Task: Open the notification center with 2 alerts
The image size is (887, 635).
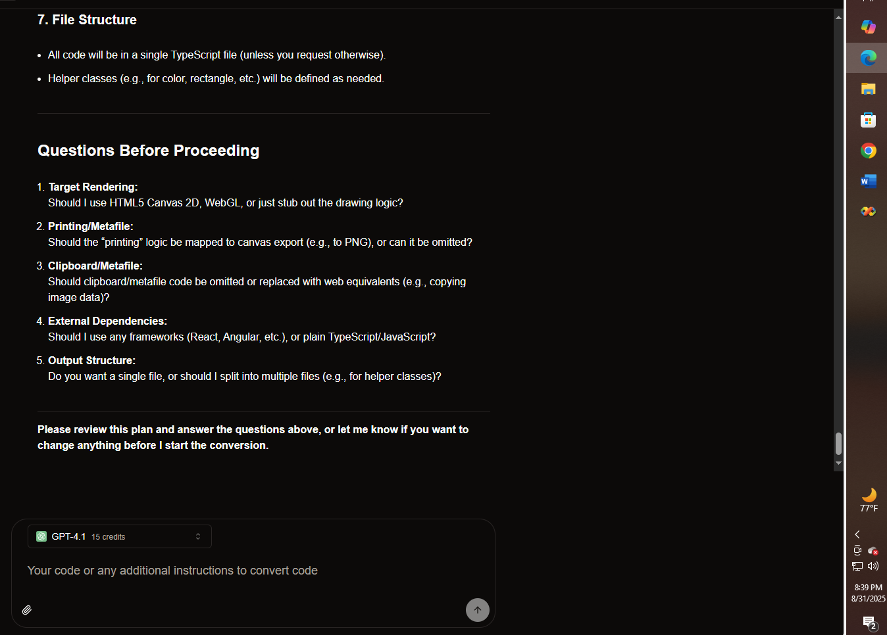Action: coord(869,622)
